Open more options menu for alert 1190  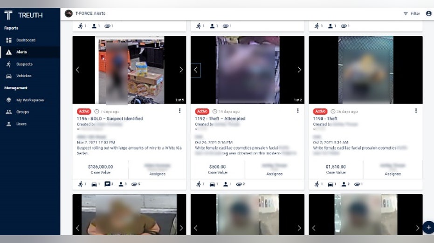(416, 111)
